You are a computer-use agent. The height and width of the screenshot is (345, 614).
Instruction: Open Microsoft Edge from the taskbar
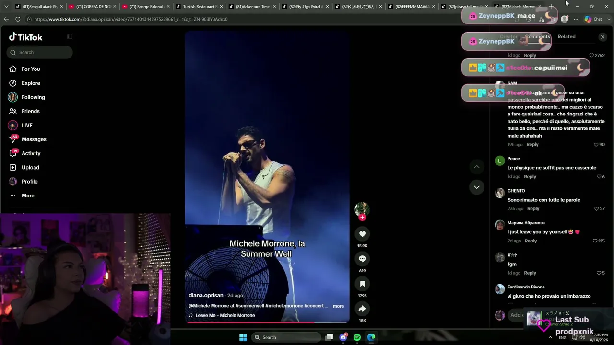(371, 337)
